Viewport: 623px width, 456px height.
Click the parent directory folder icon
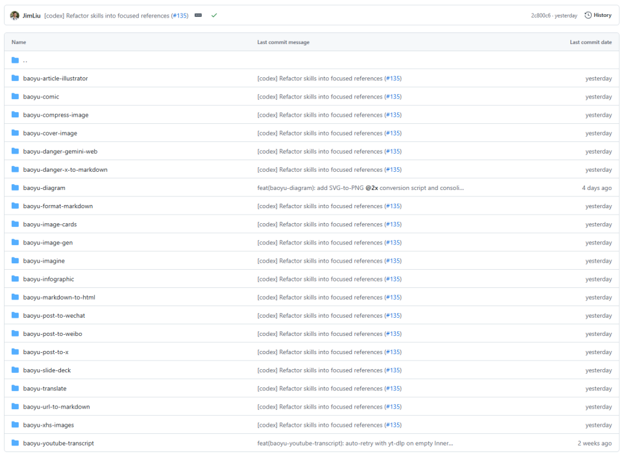[15, 60]
